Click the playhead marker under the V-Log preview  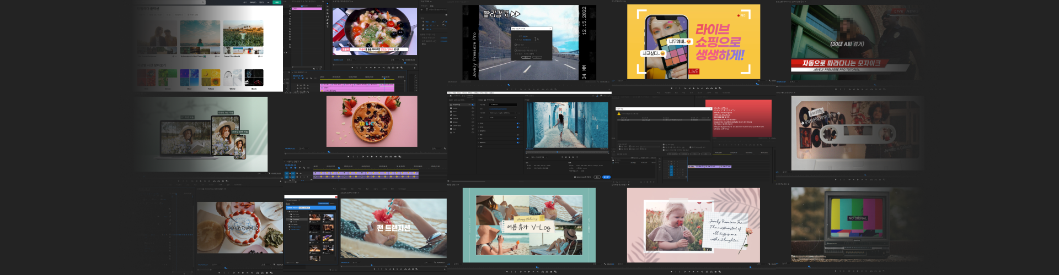pyautogui.click(x=537, y=267)
